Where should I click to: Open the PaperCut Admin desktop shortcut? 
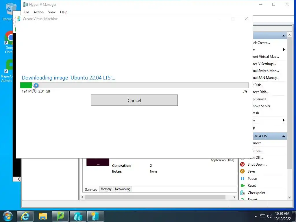8,71
